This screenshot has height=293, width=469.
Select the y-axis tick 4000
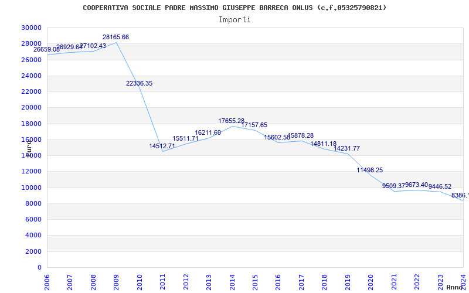(33, 236)
